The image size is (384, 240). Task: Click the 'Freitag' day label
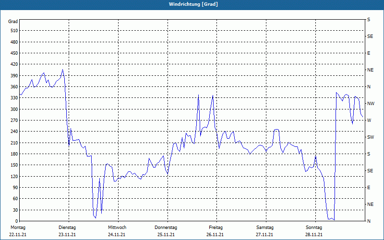click(x=216, y=228)
